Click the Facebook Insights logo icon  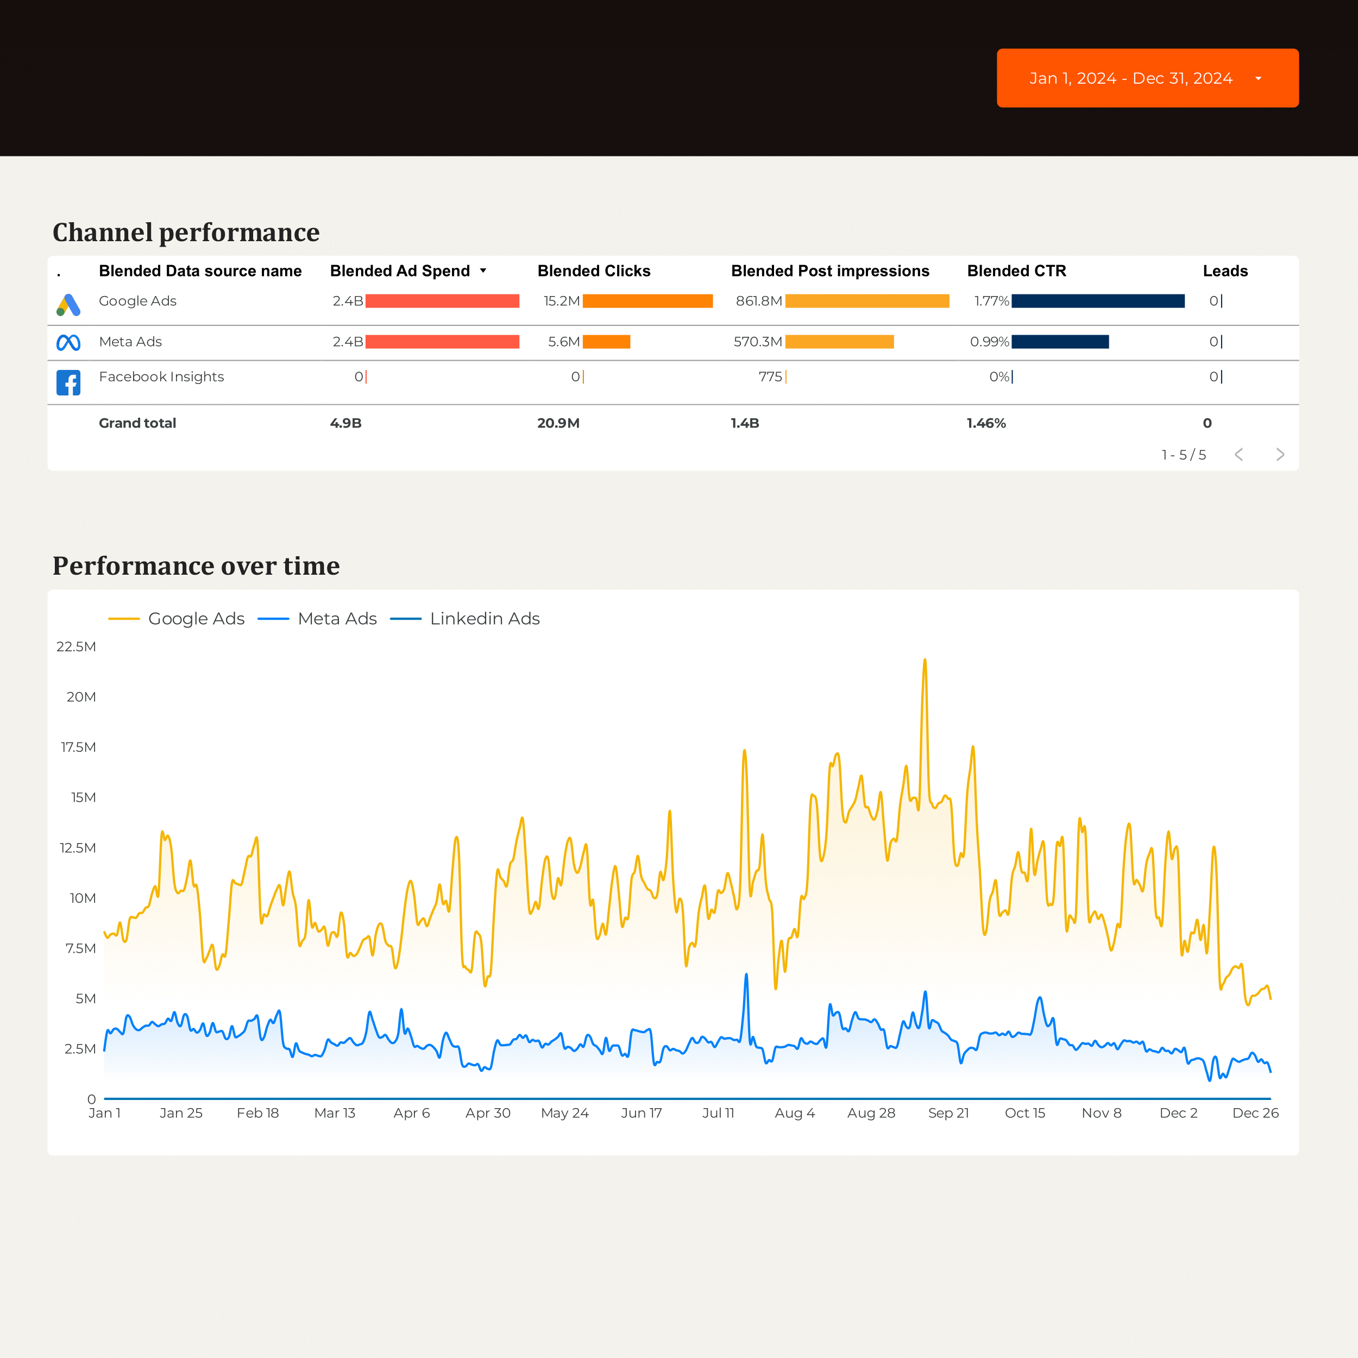tap(68, 382)
